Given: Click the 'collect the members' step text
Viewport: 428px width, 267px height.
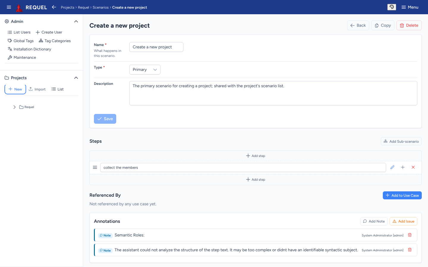Looking at the screenshot, I should point(243,168).
